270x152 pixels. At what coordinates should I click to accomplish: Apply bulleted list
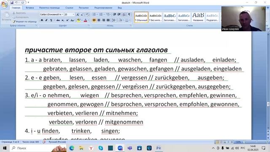click(x=94, y=14)
